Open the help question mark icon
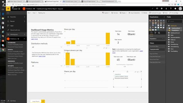Image resolution: width=183 pixels, height=103 pixels. (x=171, y=9)
